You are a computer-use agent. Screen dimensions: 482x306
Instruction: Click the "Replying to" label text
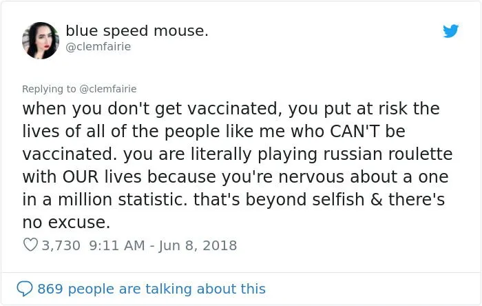click(x=51, y=88)
